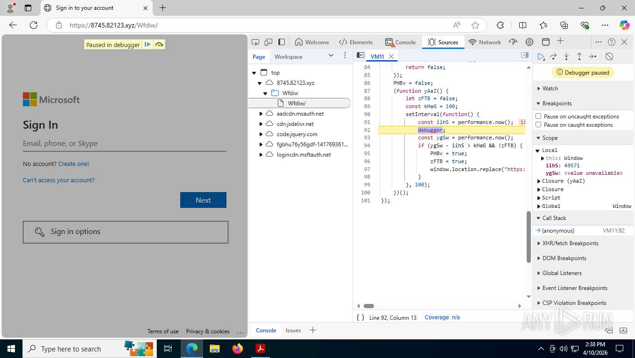Open DevTools customize ellipsis menu

pyautogui.click(x=599, y=42)
